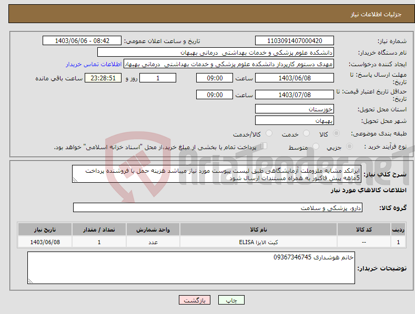
Task: Click the نام دستگاه خریدار field
Action: point(216,53)
